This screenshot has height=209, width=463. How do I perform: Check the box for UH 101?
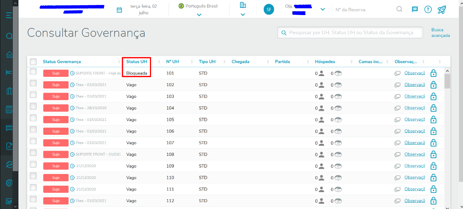33,71
